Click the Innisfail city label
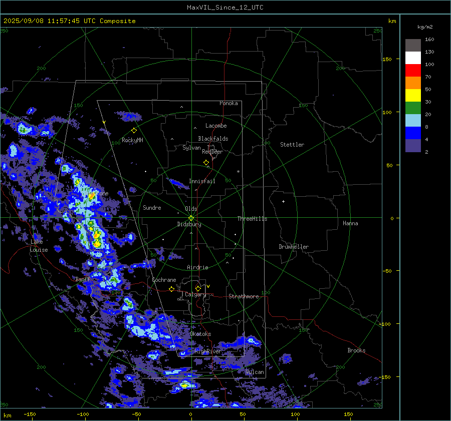 click(202, 181)
